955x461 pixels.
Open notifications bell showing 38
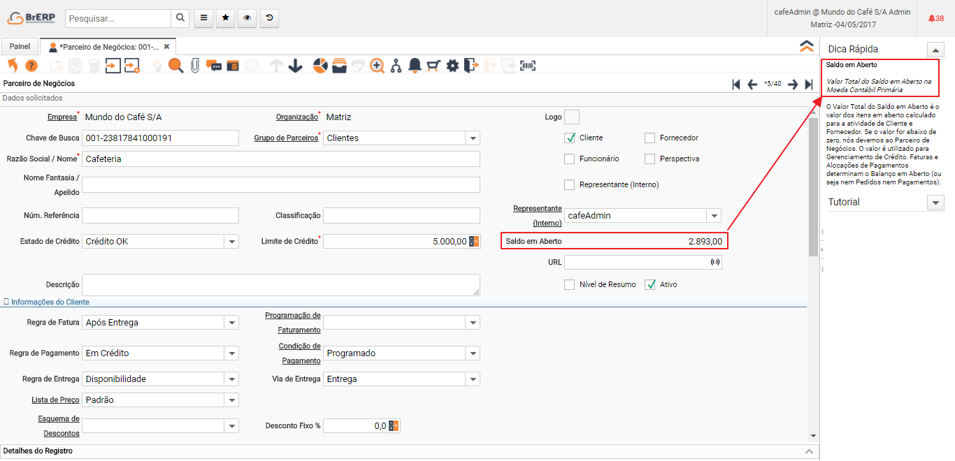935,18
